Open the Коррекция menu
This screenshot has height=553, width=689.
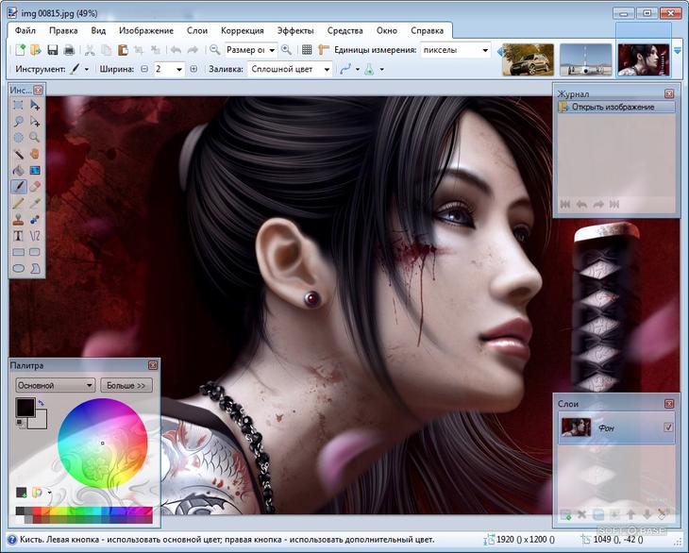[x=242, y=30]
